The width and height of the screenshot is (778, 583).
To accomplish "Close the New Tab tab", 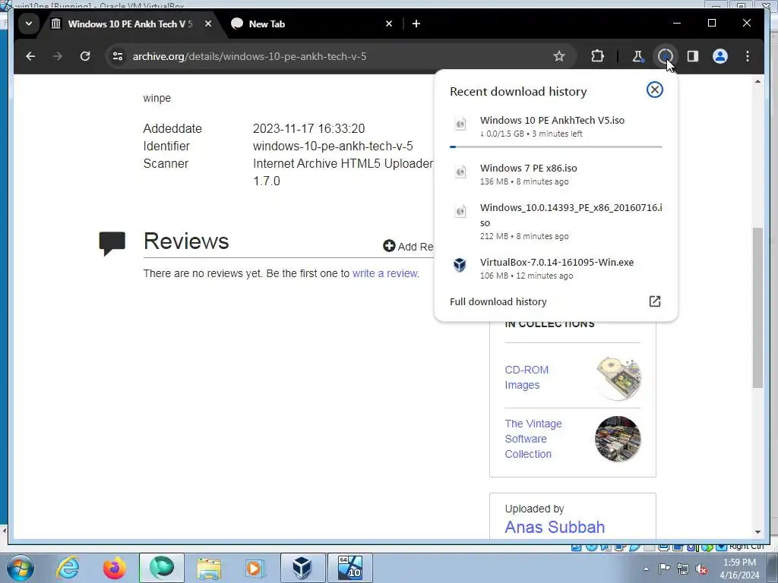I will coord(389,24).
